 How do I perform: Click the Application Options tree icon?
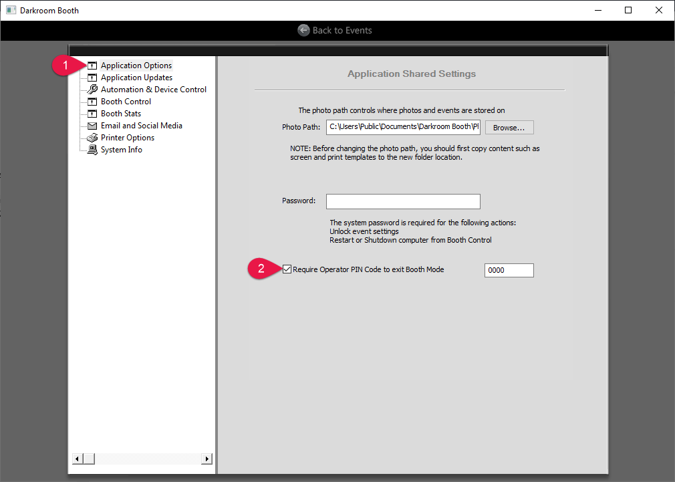(x=92, y=66)
